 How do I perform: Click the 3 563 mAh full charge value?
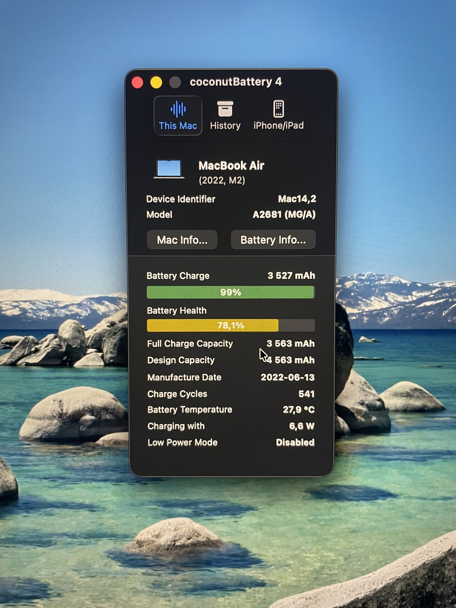[291, 344]
